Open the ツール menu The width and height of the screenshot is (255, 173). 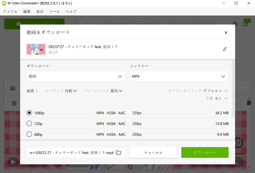55,11
